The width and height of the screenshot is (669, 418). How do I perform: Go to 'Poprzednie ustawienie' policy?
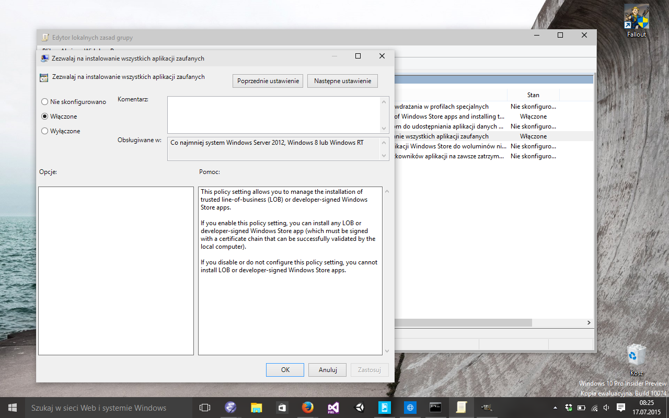click(268, 81)
